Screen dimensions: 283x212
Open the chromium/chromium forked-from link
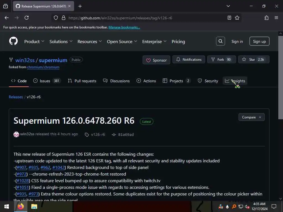click(x=43, y=67)
